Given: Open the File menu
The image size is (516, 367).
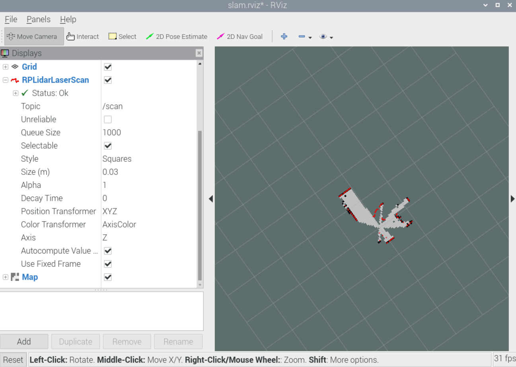Looking at the screenshot, I should click(x=11, y=19).
